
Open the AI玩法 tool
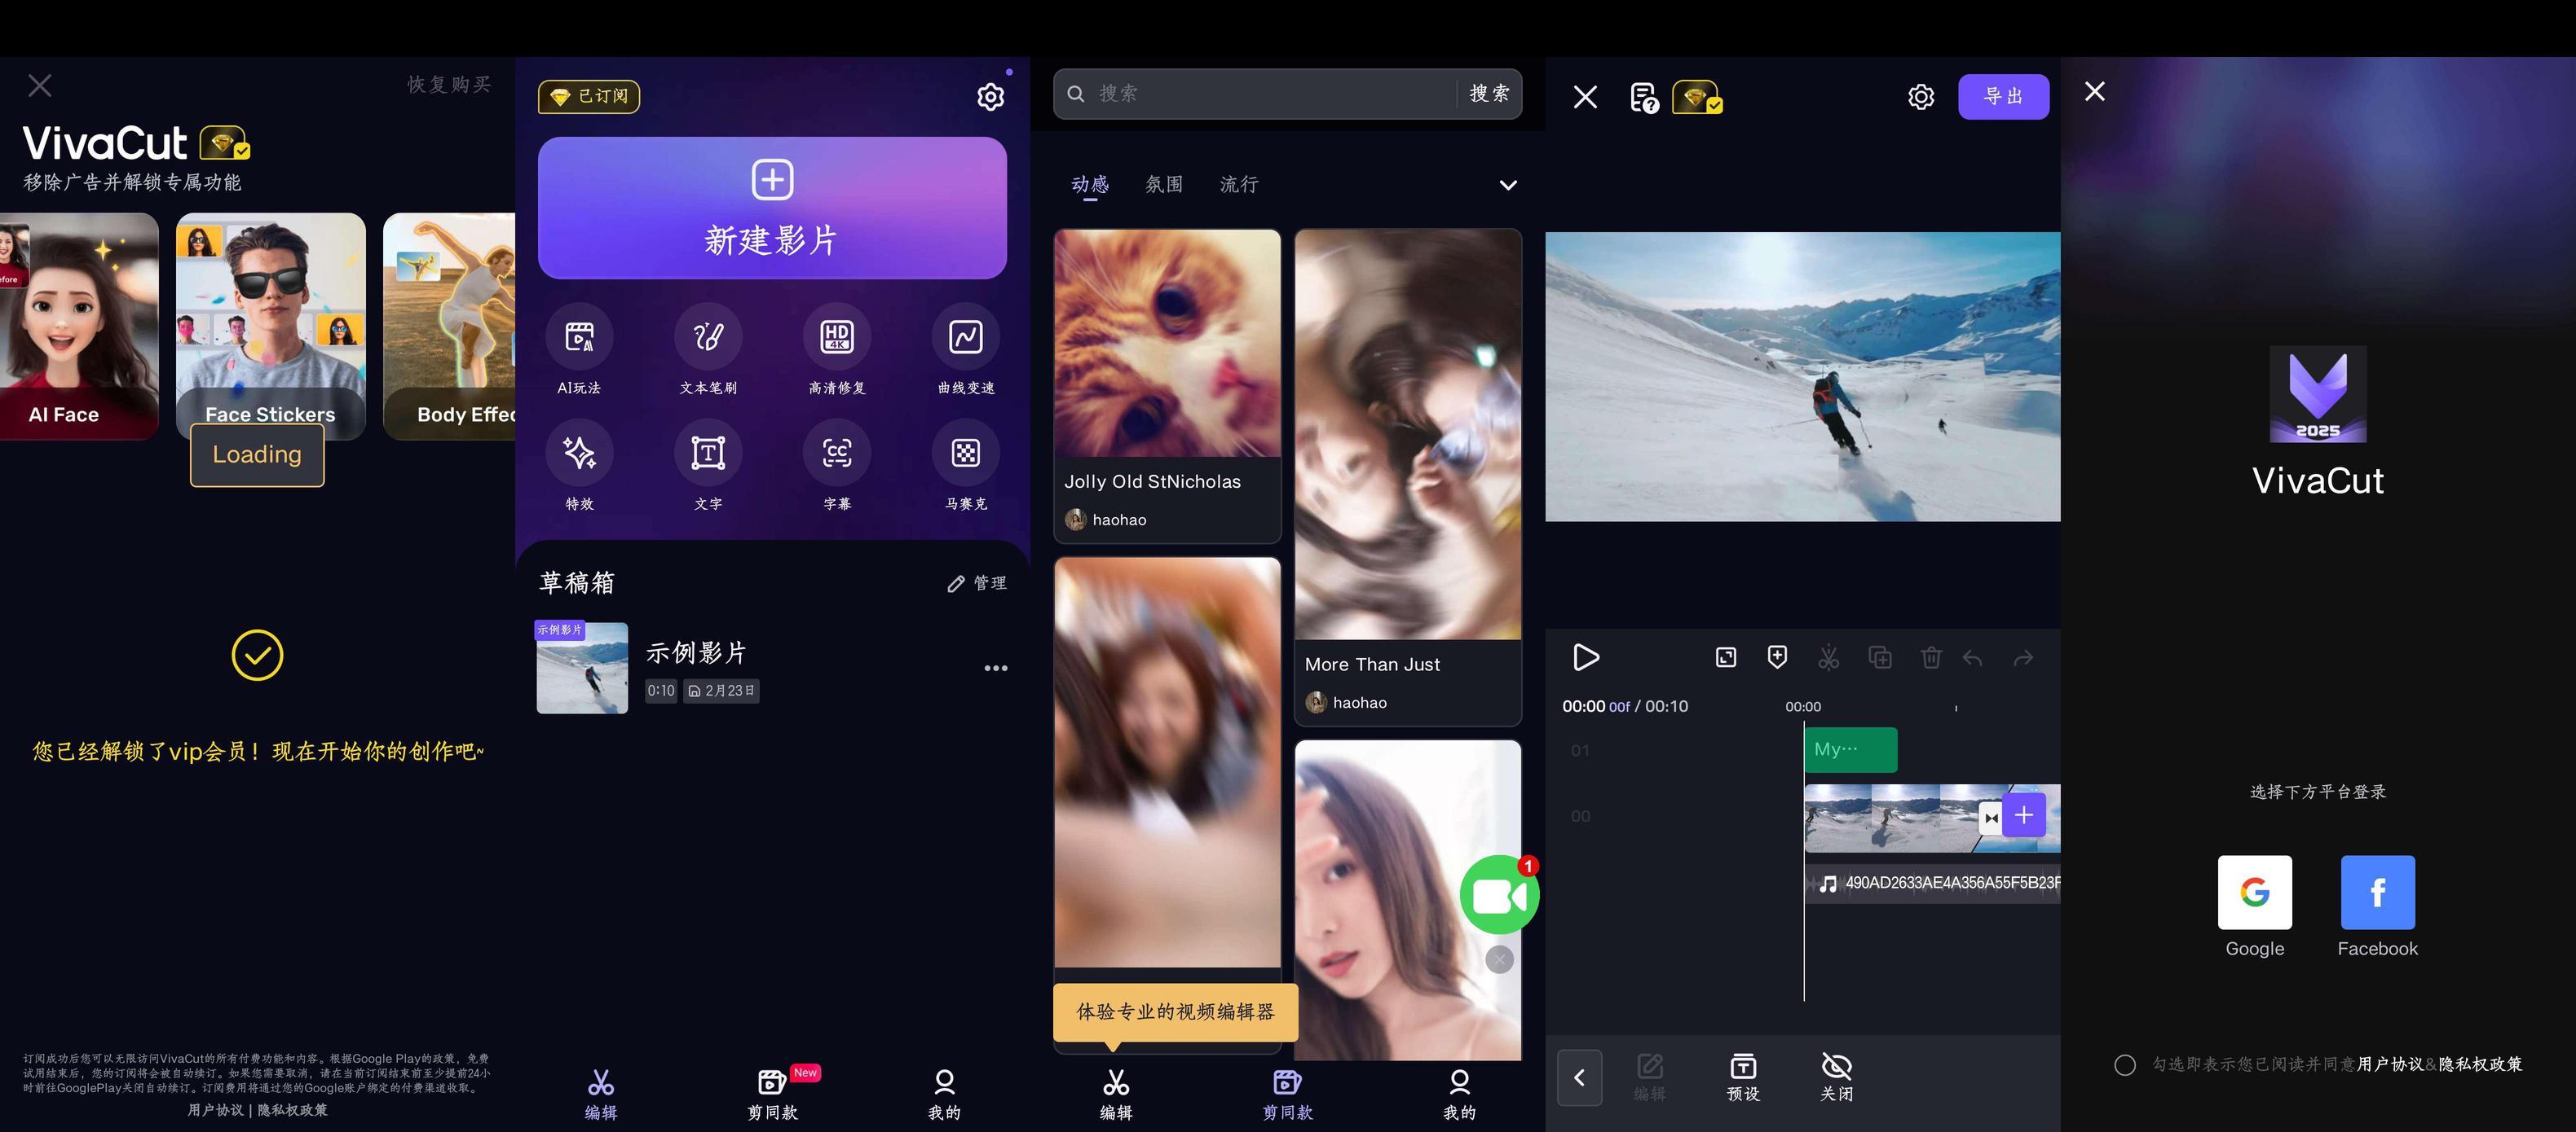point(579,338)
